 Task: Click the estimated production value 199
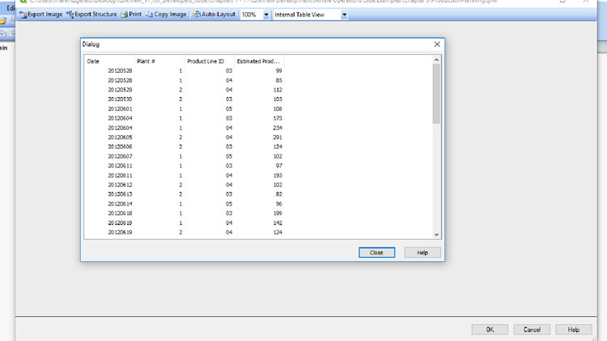[278, 213]
